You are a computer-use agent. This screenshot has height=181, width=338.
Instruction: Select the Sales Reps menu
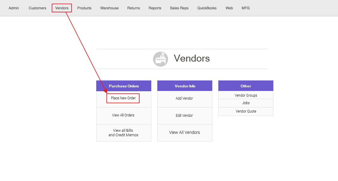click(x=179, y=8)
